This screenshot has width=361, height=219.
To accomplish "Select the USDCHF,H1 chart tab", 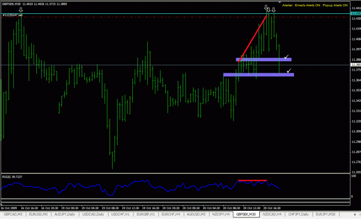I will (x=120, y=214).
